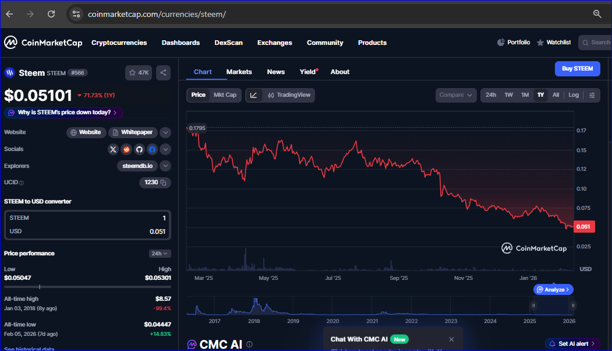This screenshot has height=351, width=612.
Task: Add Steem to watchlist star 47K
Action: pos(139,73)
